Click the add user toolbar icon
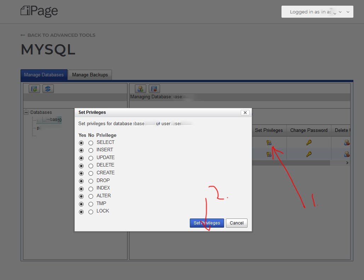This screenshot has height=280, width=364. coord(141,89)
